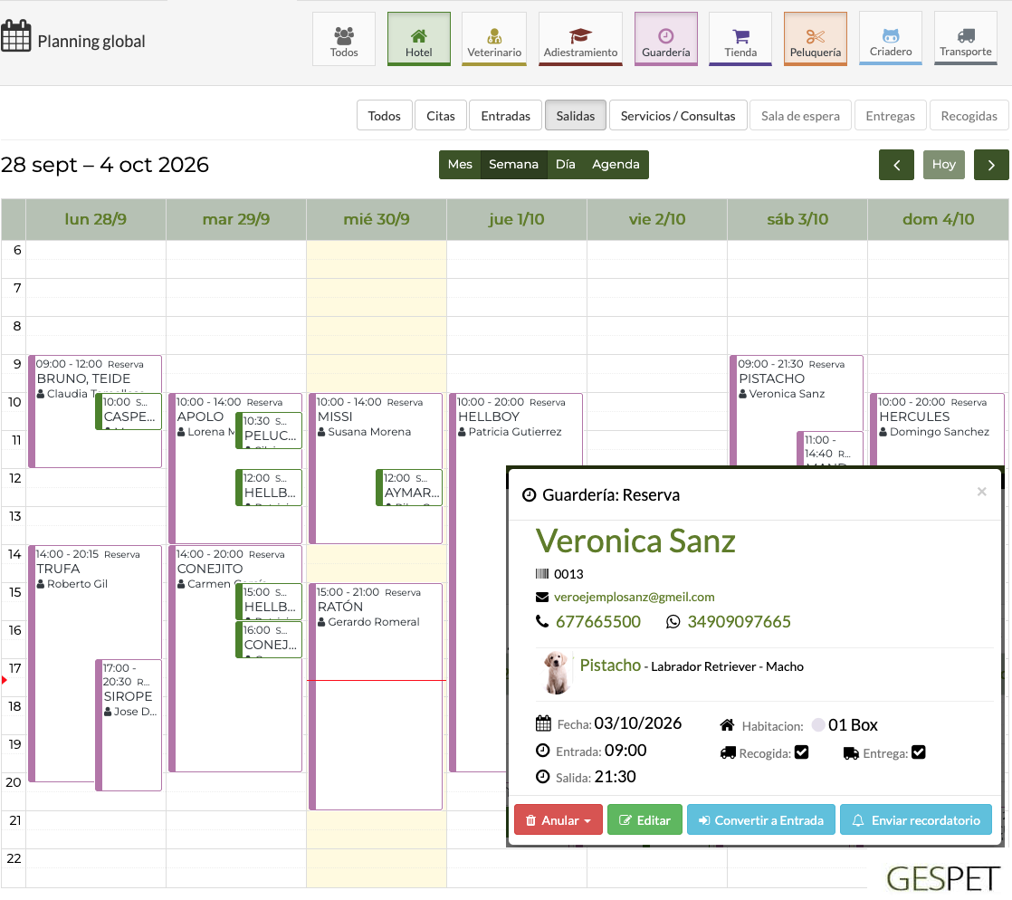Open RATÓN reservation of Gerardo Romeral
The height and width of the screenshot is (900, 1012).
pos(376,696)
